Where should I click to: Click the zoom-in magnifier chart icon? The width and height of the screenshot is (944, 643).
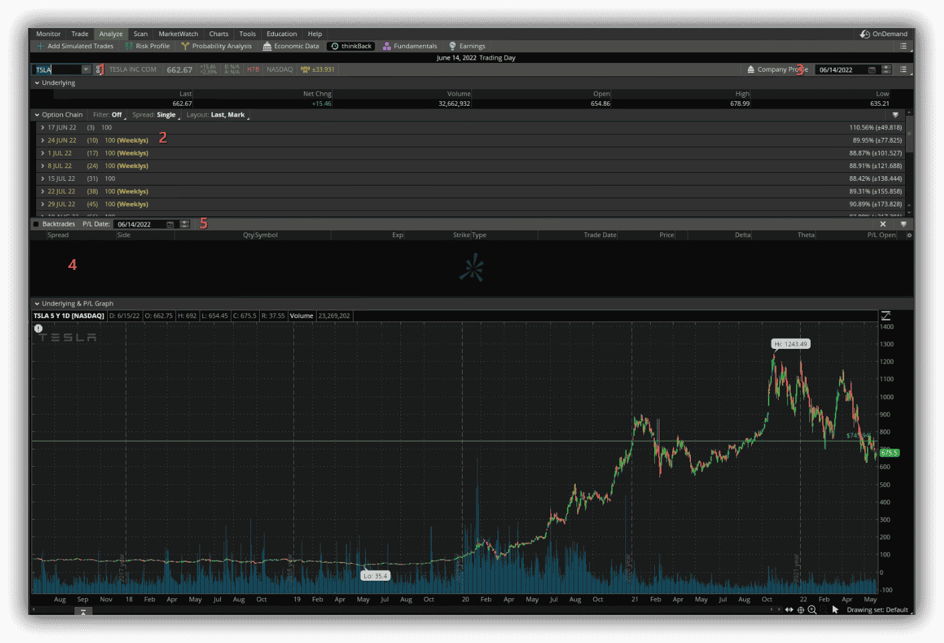812,610
